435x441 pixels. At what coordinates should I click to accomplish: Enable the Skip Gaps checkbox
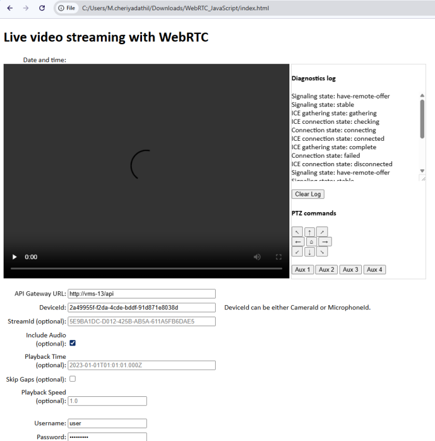pyautogui.click(x=72, y=379)
